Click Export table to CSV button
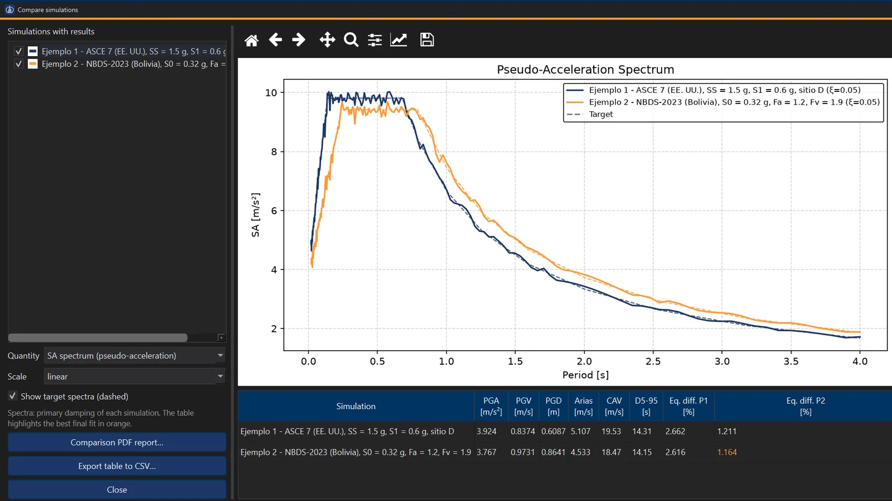 click(117, 466)
